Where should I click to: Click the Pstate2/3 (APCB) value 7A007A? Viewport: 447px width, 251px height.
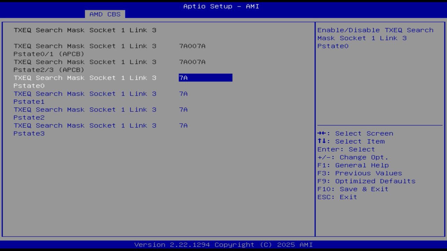click(192, 62)
